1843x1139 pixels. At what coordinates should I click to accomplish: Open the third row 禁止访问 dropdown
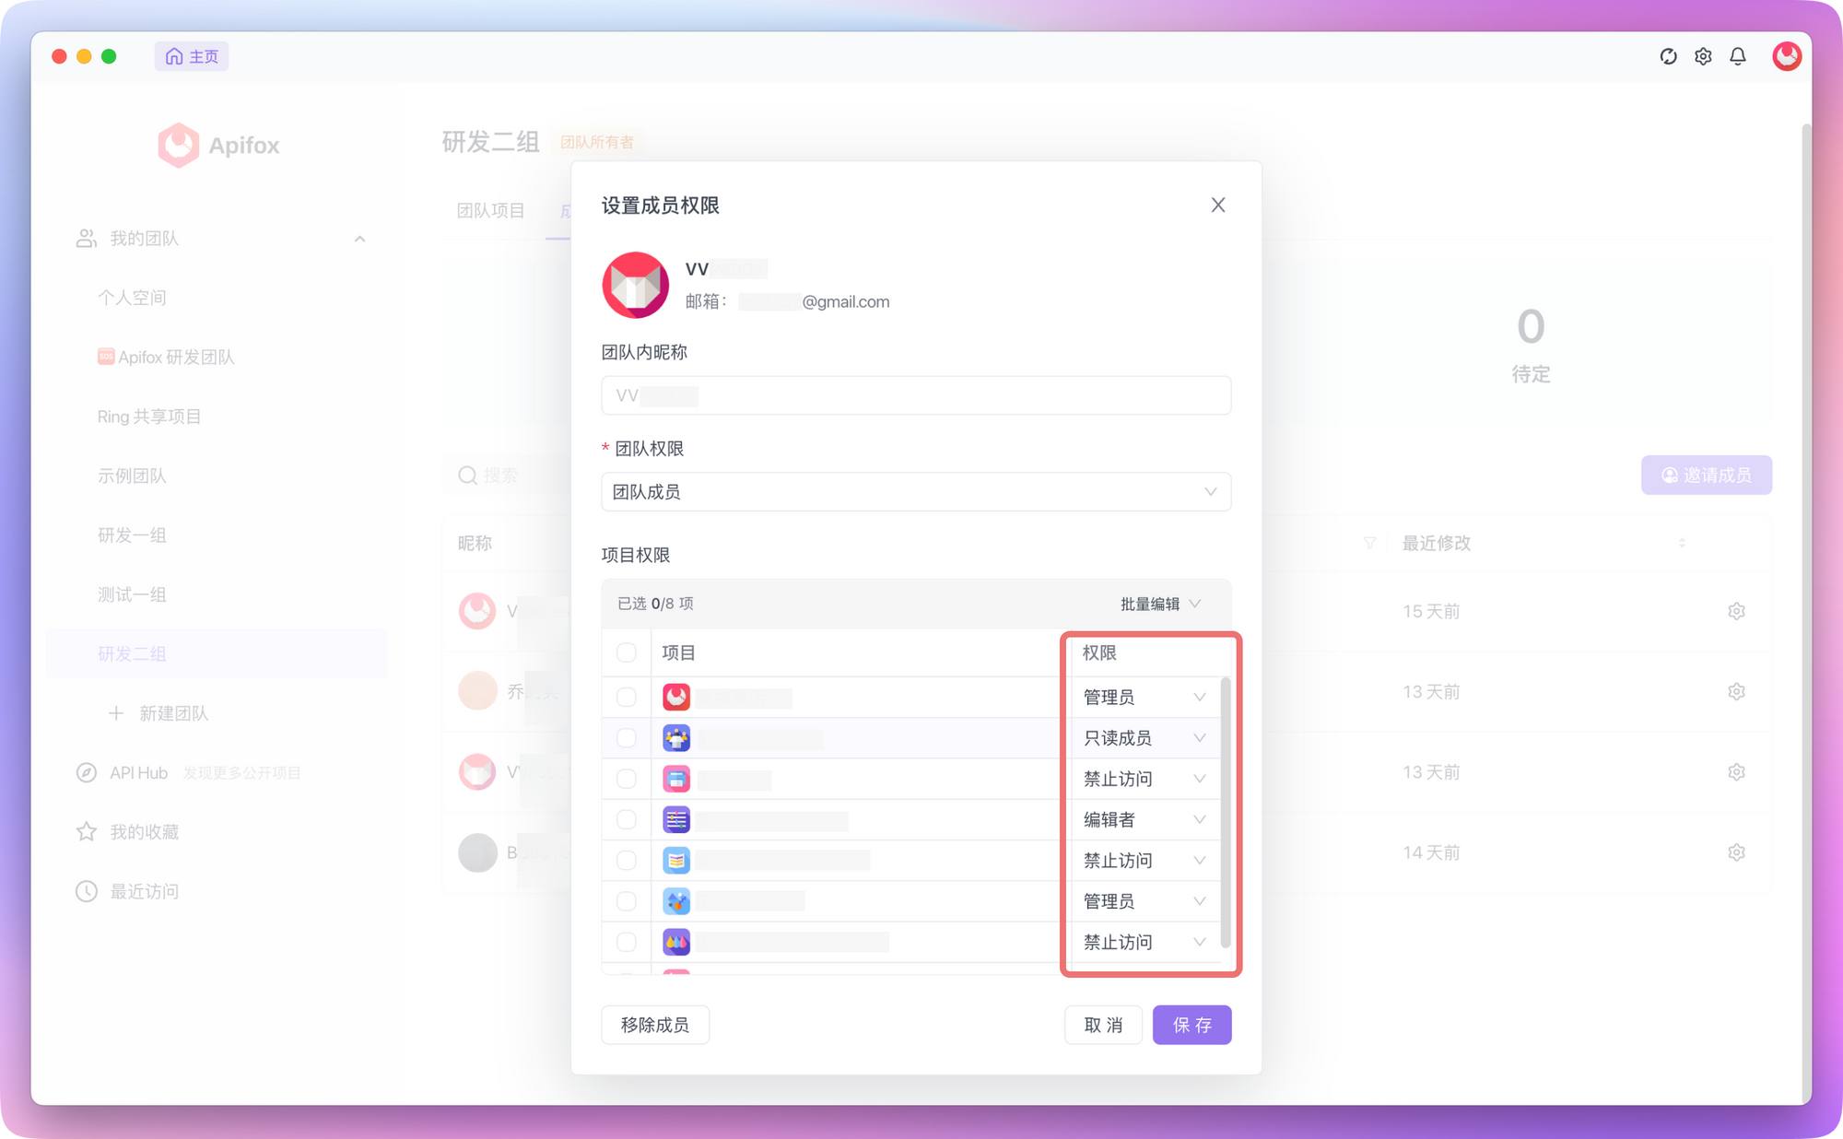(1144, 779)
